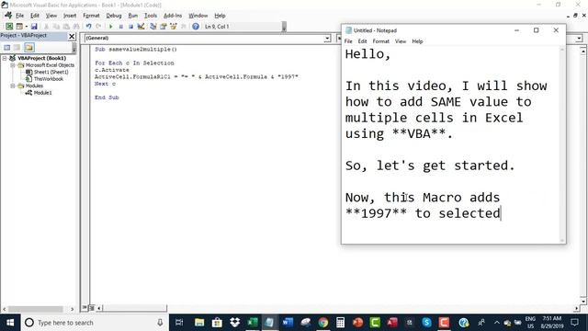Click the Windows Start button

coord(10,323)
